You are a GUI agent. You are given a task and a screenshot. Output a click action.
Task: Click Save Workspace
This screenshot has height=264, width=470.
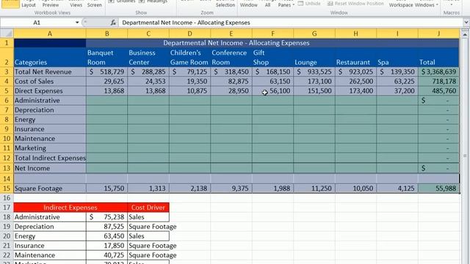click(401, 4)
